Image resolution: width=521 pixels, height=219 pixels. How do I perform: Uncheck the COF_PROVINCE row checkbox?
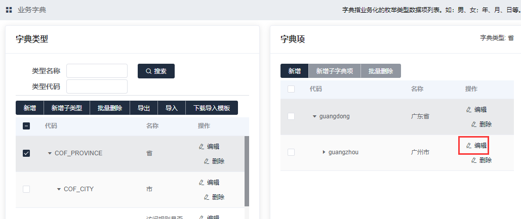(26, 153)
